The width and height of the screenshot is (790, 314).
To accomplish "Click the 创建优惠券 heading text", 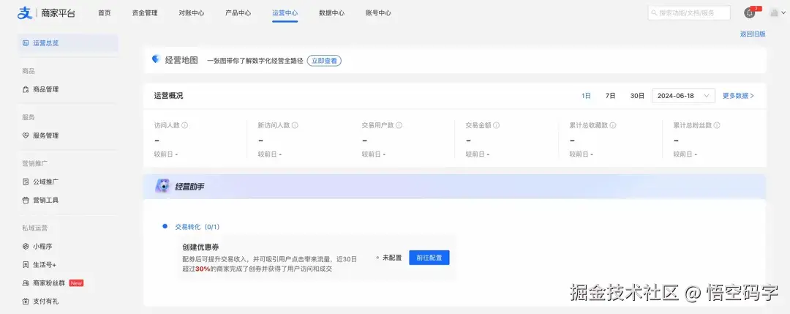I will point(200,247).
